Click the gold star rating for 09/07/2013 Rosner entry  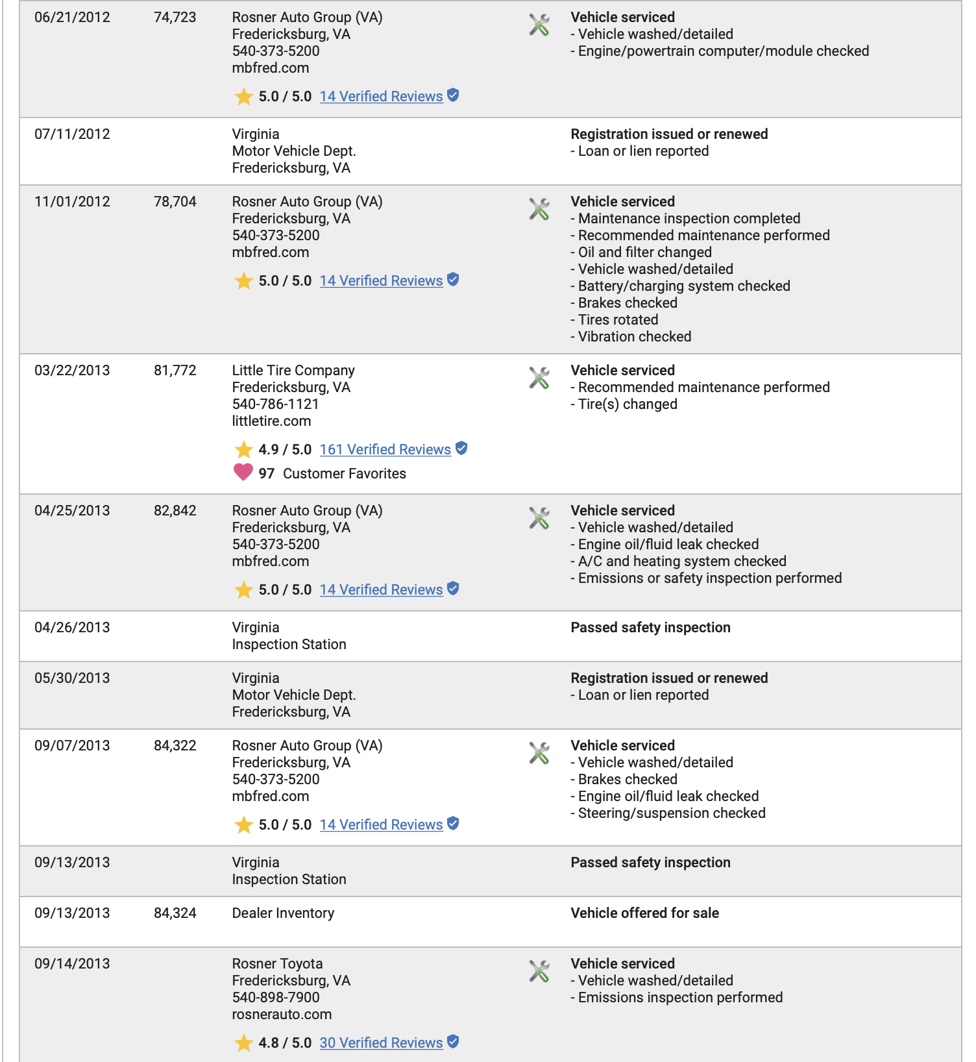pyautogui.click(x=243, y=824)
